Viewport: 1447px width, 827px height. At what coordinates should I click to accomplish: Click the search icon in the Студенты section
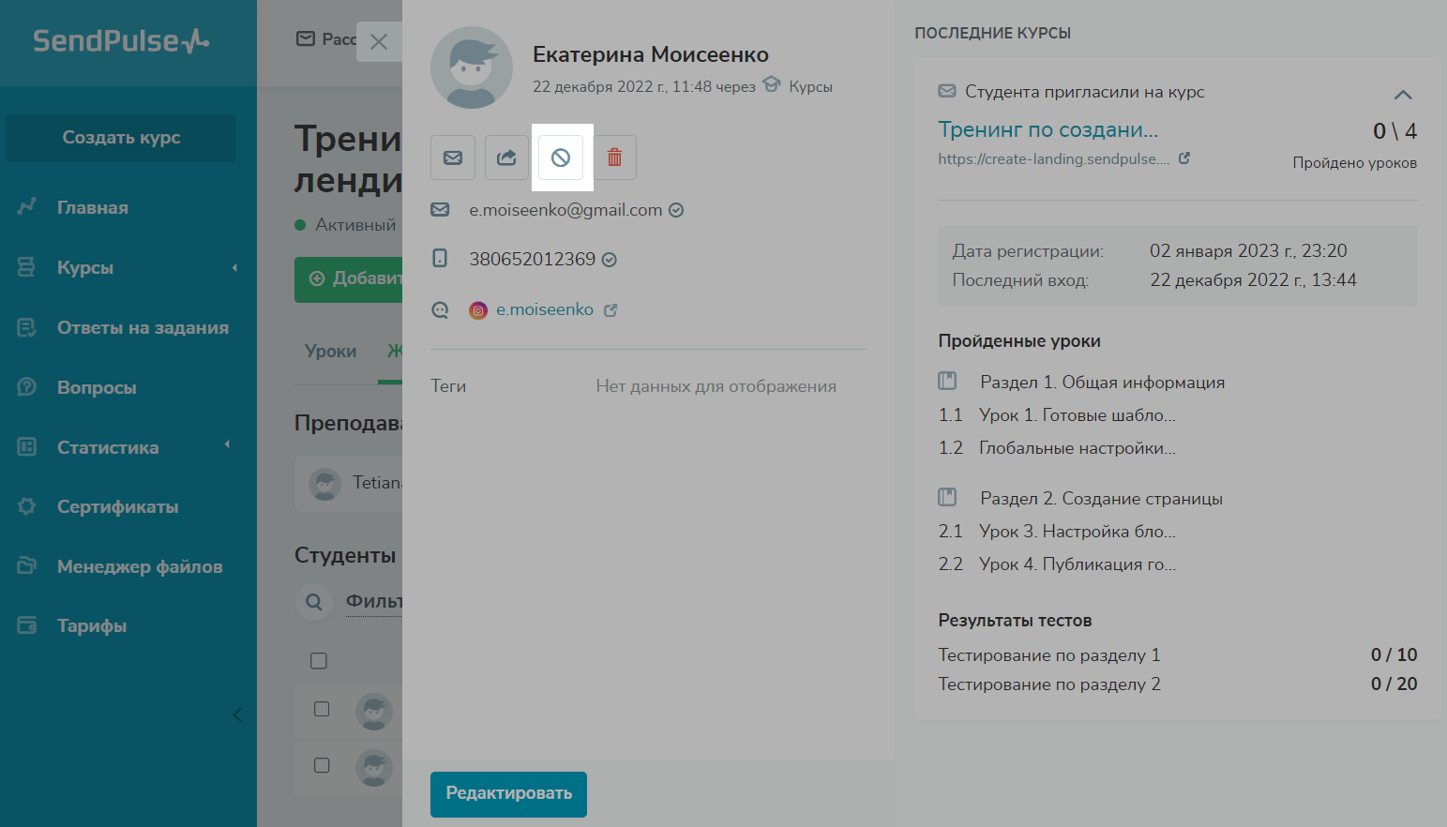point(314,601)
